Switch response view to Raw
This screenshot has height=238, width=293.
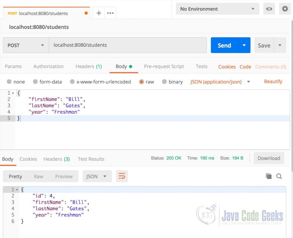click(x=38, y=176)
